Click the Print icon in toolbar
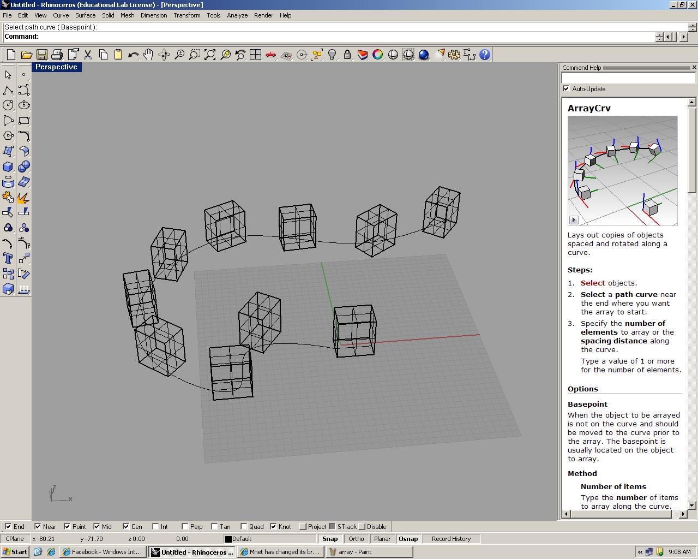Image resolution: width=698 pixels, height=559 pixels. 57,55
